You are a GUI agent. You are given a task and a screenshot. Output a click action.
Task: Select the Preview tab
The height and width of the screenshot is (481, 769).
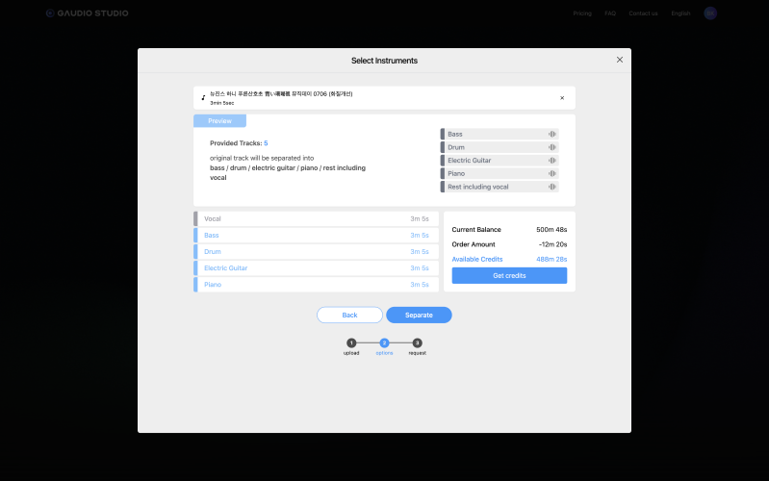(x=219, y=120)
